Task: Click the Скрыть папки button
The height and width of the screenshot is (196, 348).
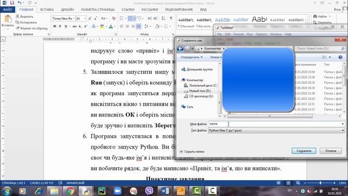Action: coord(192,151)
